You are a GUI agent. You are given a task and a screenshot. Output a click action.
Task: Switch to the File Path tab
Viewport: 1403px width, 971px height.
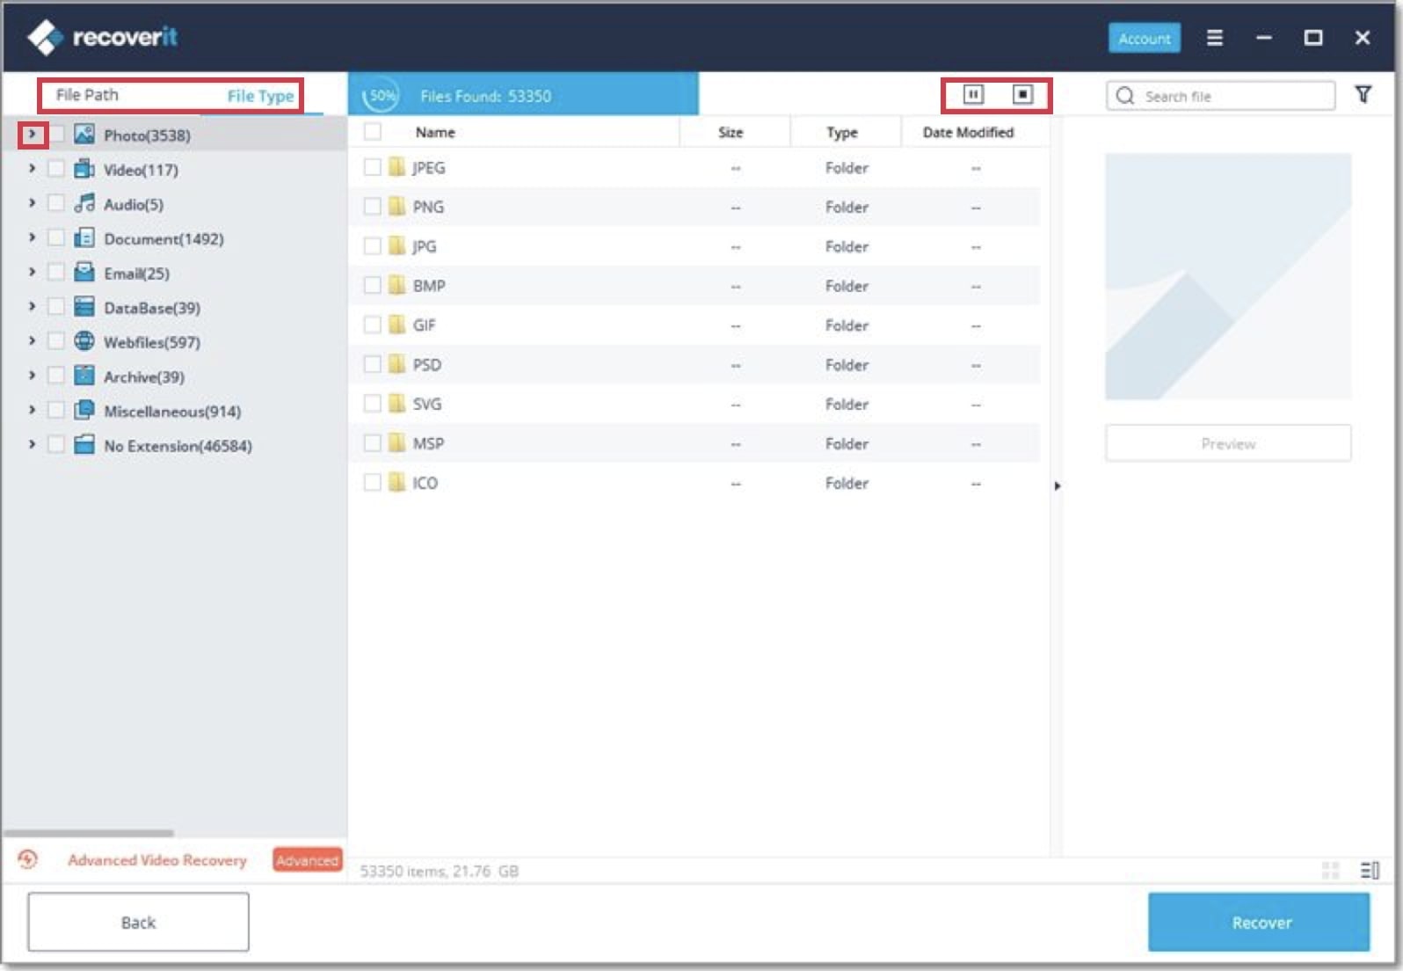point(87,95)
